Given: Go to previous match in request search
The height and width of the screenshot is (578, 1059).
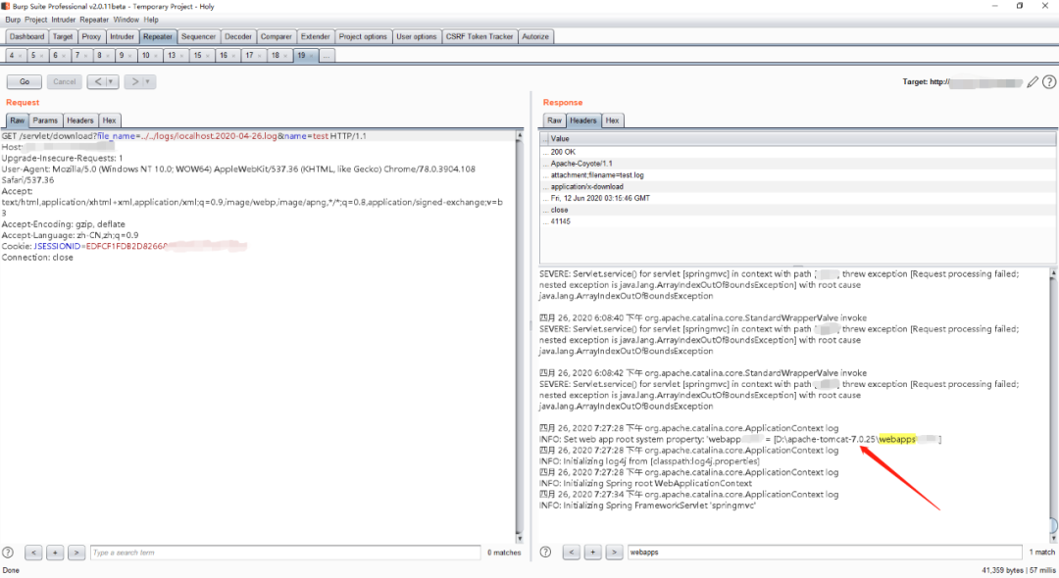Looking at the screenshot, I should click(33, 553).
